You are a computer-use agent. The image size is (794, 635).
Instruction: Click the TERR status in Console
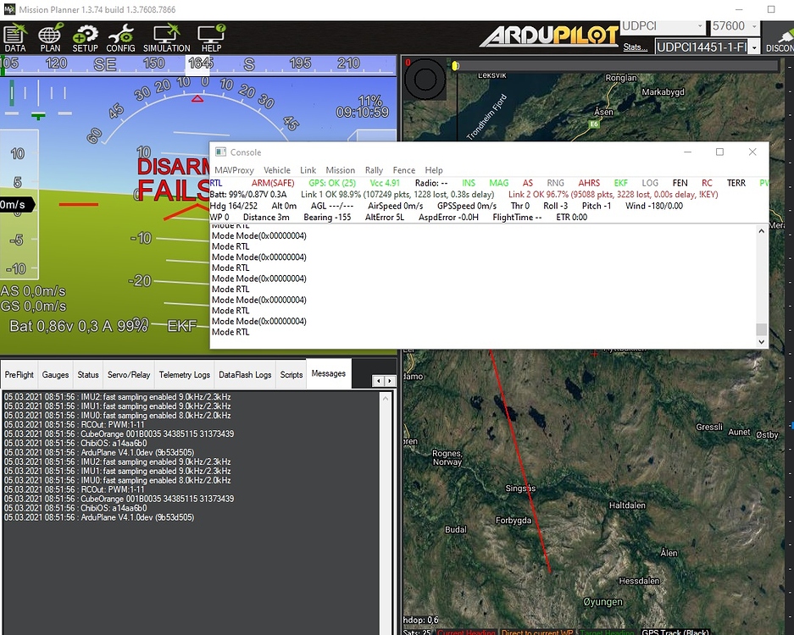coord(736,183)
